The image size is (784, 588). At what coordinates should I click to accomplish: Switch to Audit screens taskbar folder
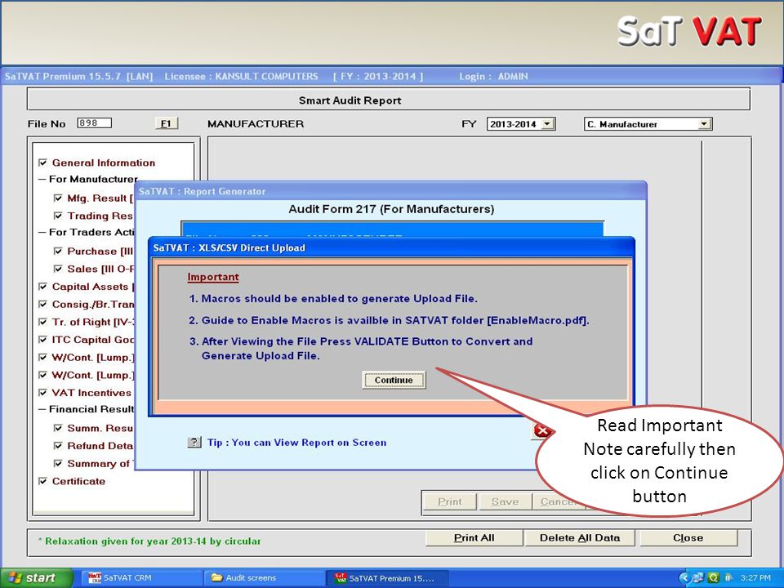(264, 578)
